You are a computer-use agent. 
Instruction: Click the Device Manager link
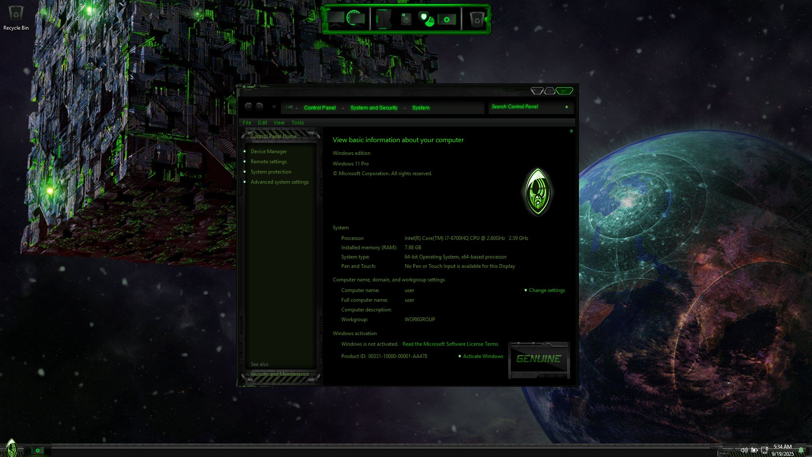[269, 151]
